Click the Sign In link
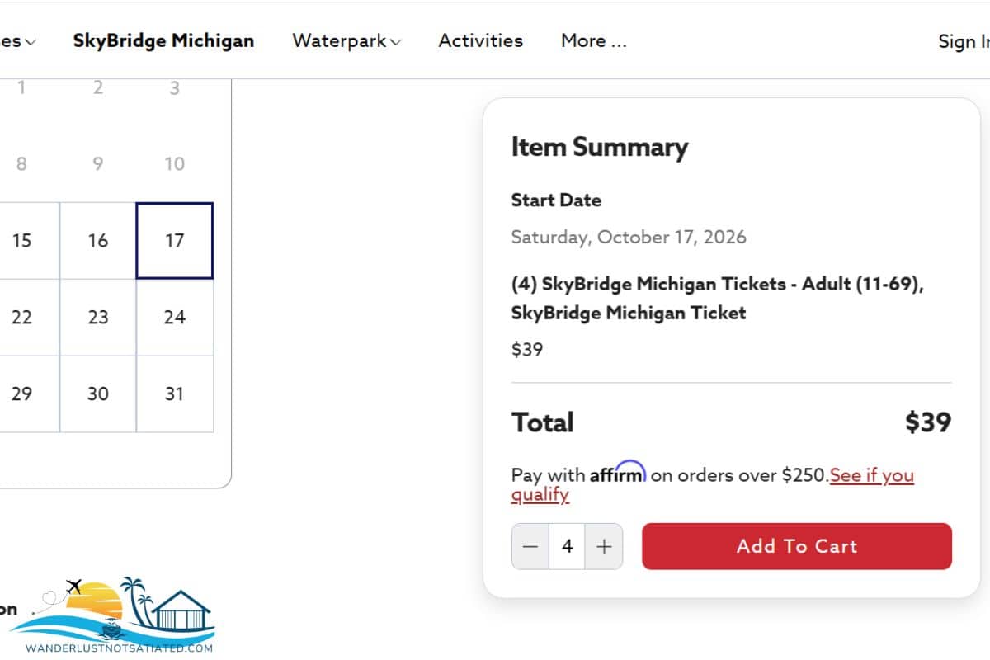 (x=964, y=41)
